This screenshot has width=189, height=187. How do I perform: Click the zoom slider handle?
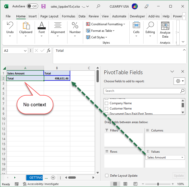point(158,184)
